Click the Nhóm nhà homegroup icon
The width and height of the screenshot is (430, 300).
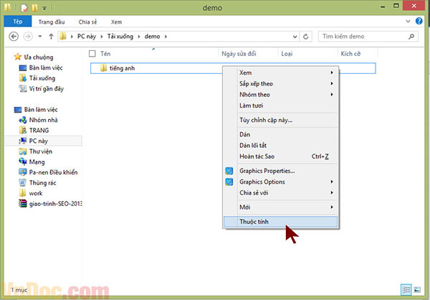coord(22,120)
